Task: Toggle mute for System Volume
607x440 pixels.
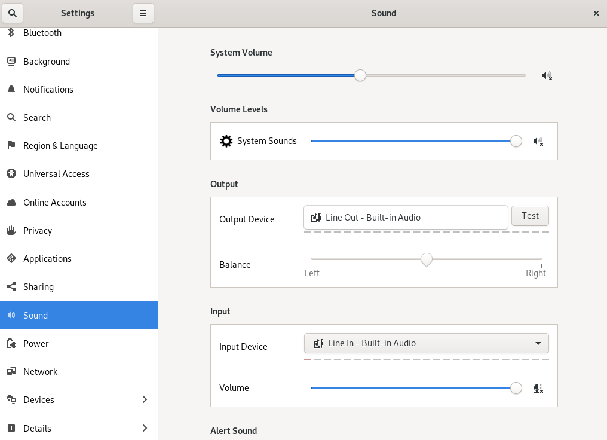Action: pos(547,76)
